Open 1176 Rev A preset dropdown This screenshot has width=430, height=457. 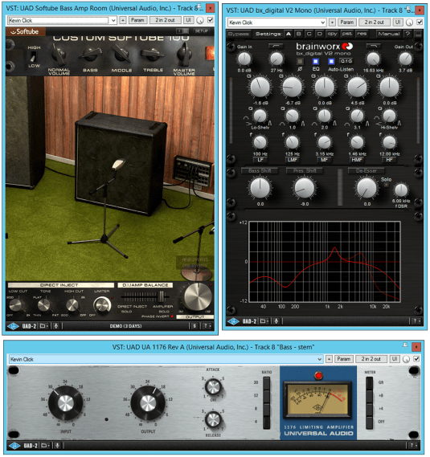pyautogui.click(x=320, y=359)
